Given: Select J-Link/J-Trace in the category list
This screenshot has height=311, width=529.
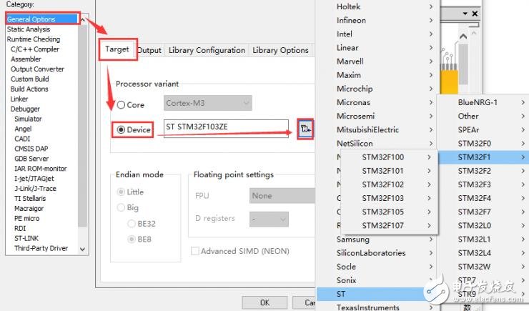Looking at the screenshot, I should (35, 189).
